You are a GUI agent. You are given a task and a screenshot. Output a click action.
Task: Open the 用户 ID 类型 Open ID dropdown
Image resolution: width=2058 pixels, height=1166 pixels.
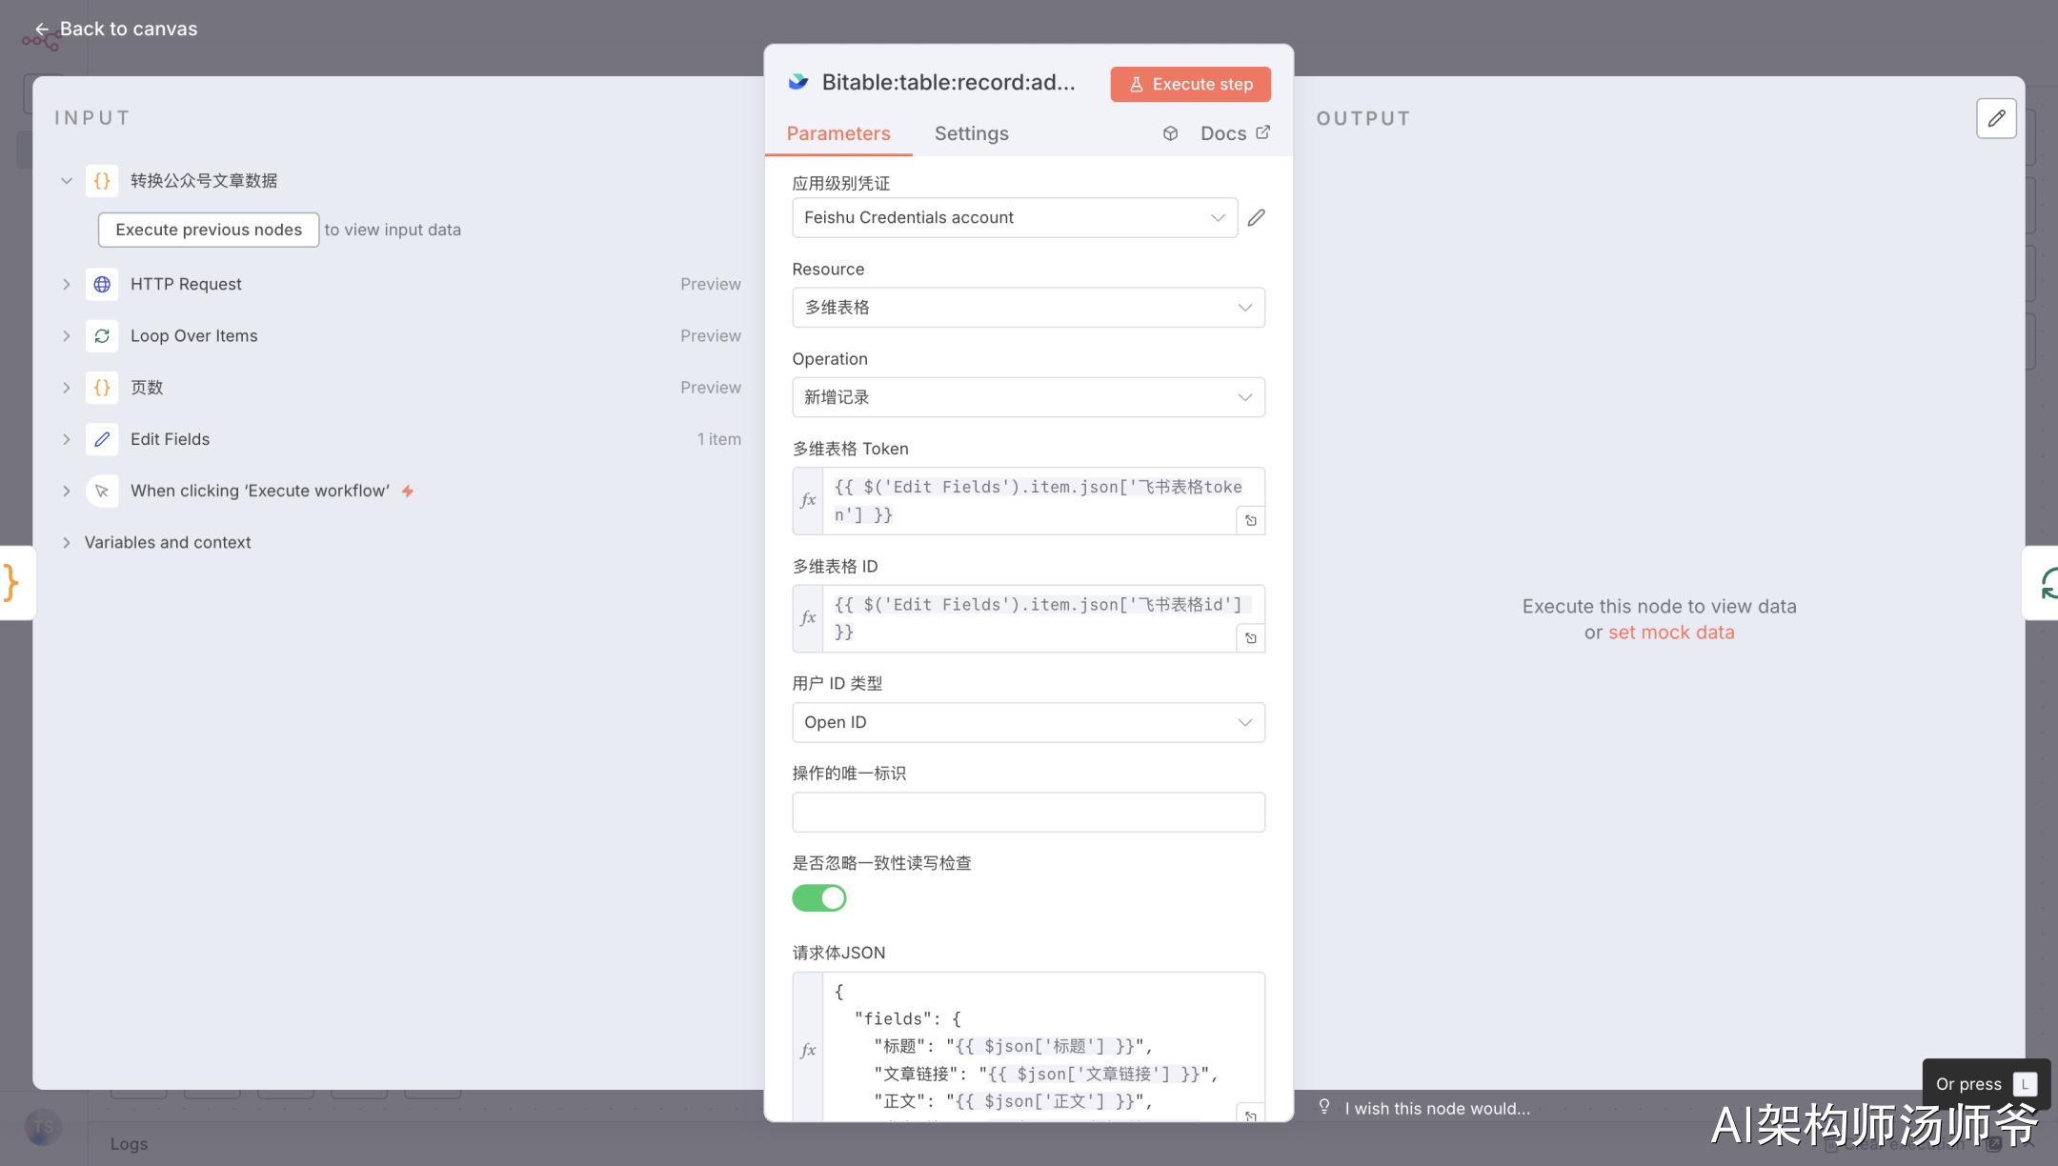[x=1028, y=722]
